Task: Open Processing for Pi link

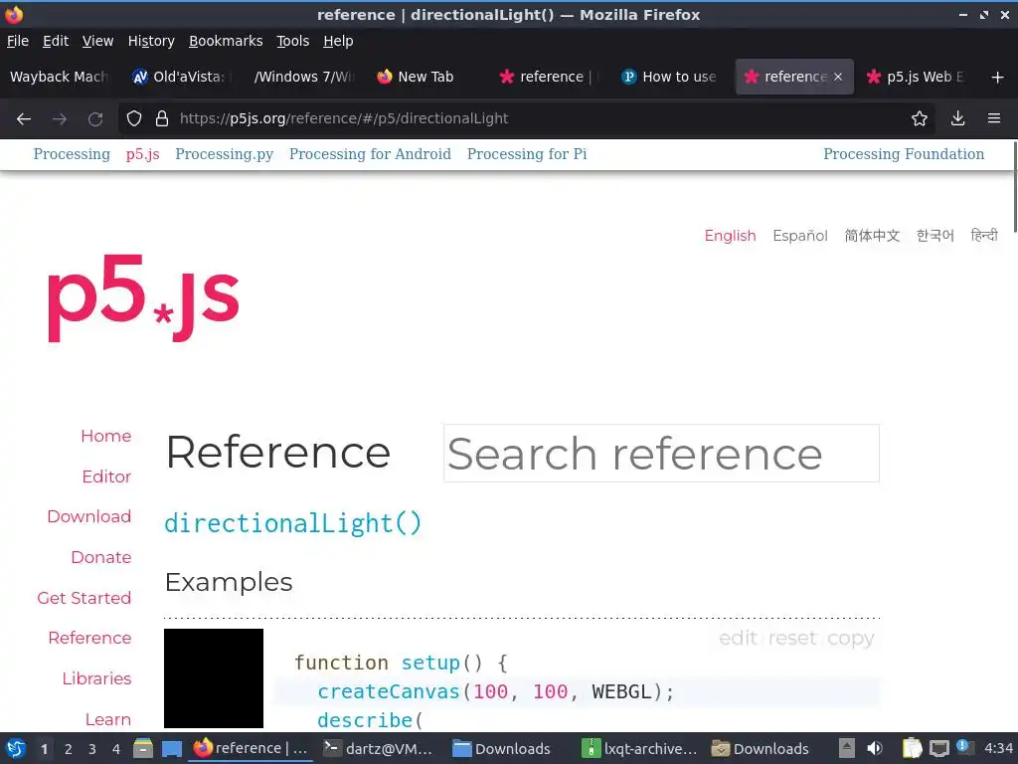Action: [x=527, y=154]
